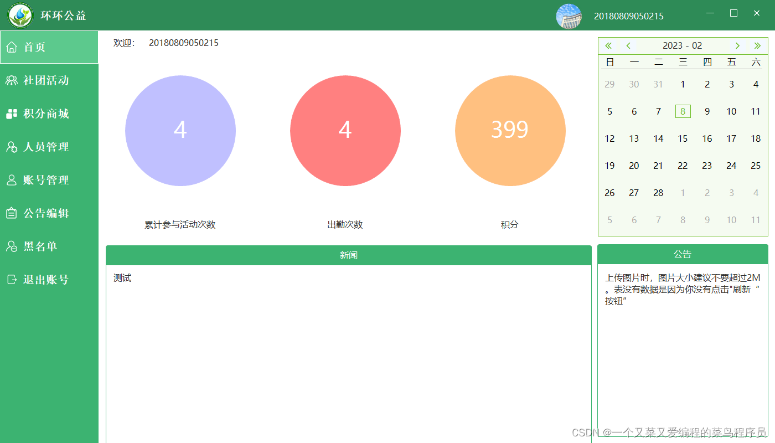Go to next month in the calendar
Image resolution: width=775 pixels, height=443 pixels.
tap(737, 45)
